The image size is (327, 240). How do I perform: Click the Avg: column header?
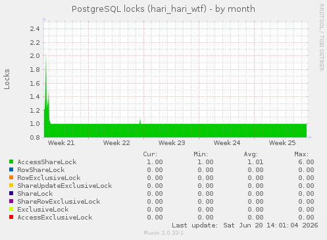click(x=251, y=154)
